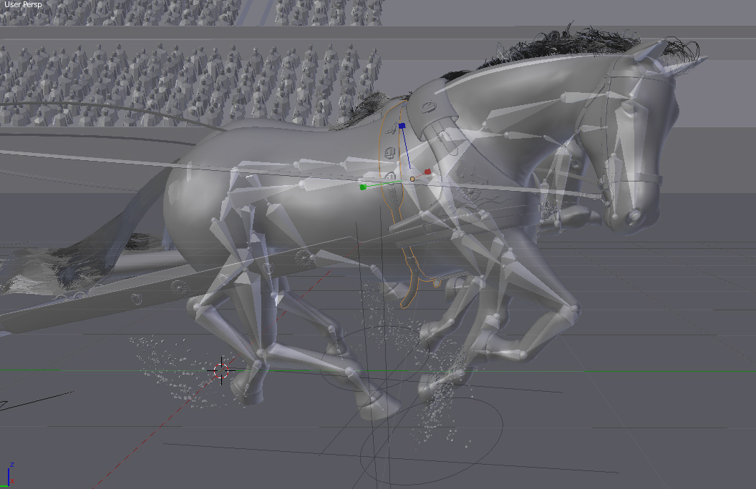This screenshot has height=489, width=756.
Task: Click the blue Z-axis manipulator handle
Action: [x=402, y=126]
